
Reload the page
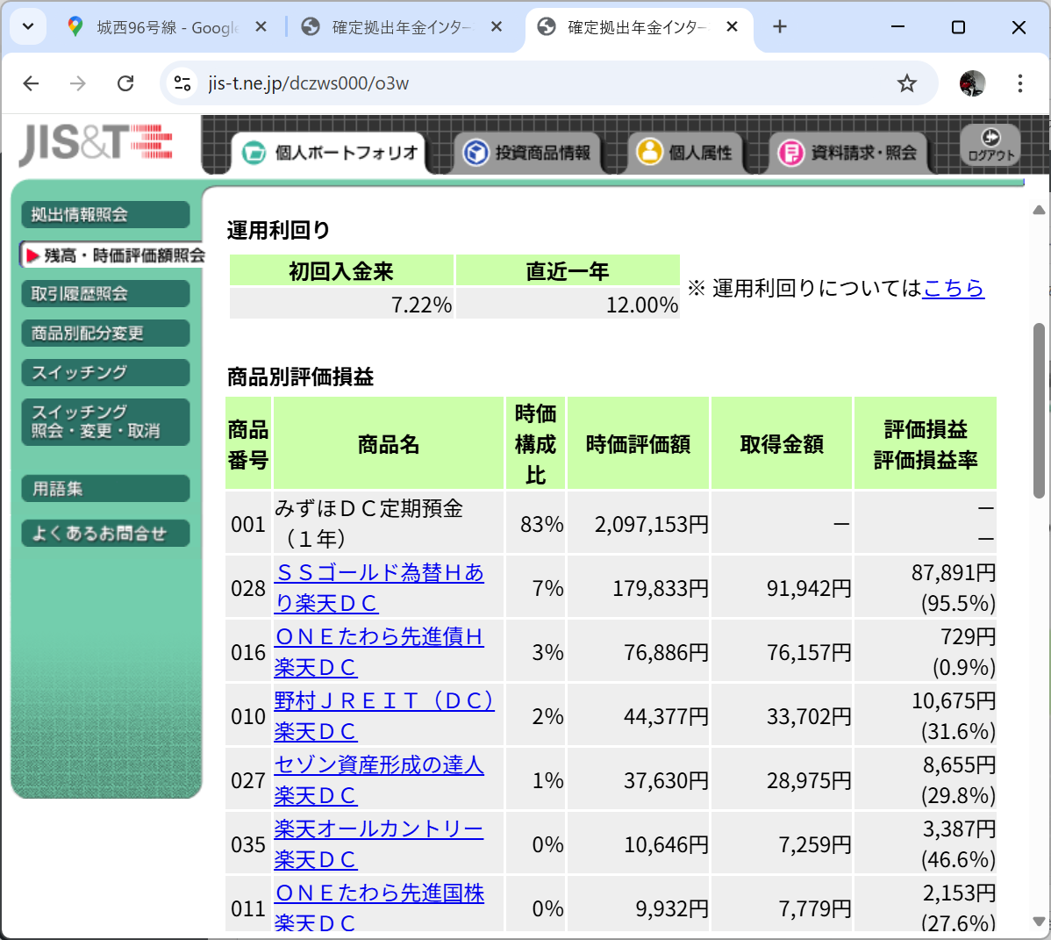coord(125,83)
